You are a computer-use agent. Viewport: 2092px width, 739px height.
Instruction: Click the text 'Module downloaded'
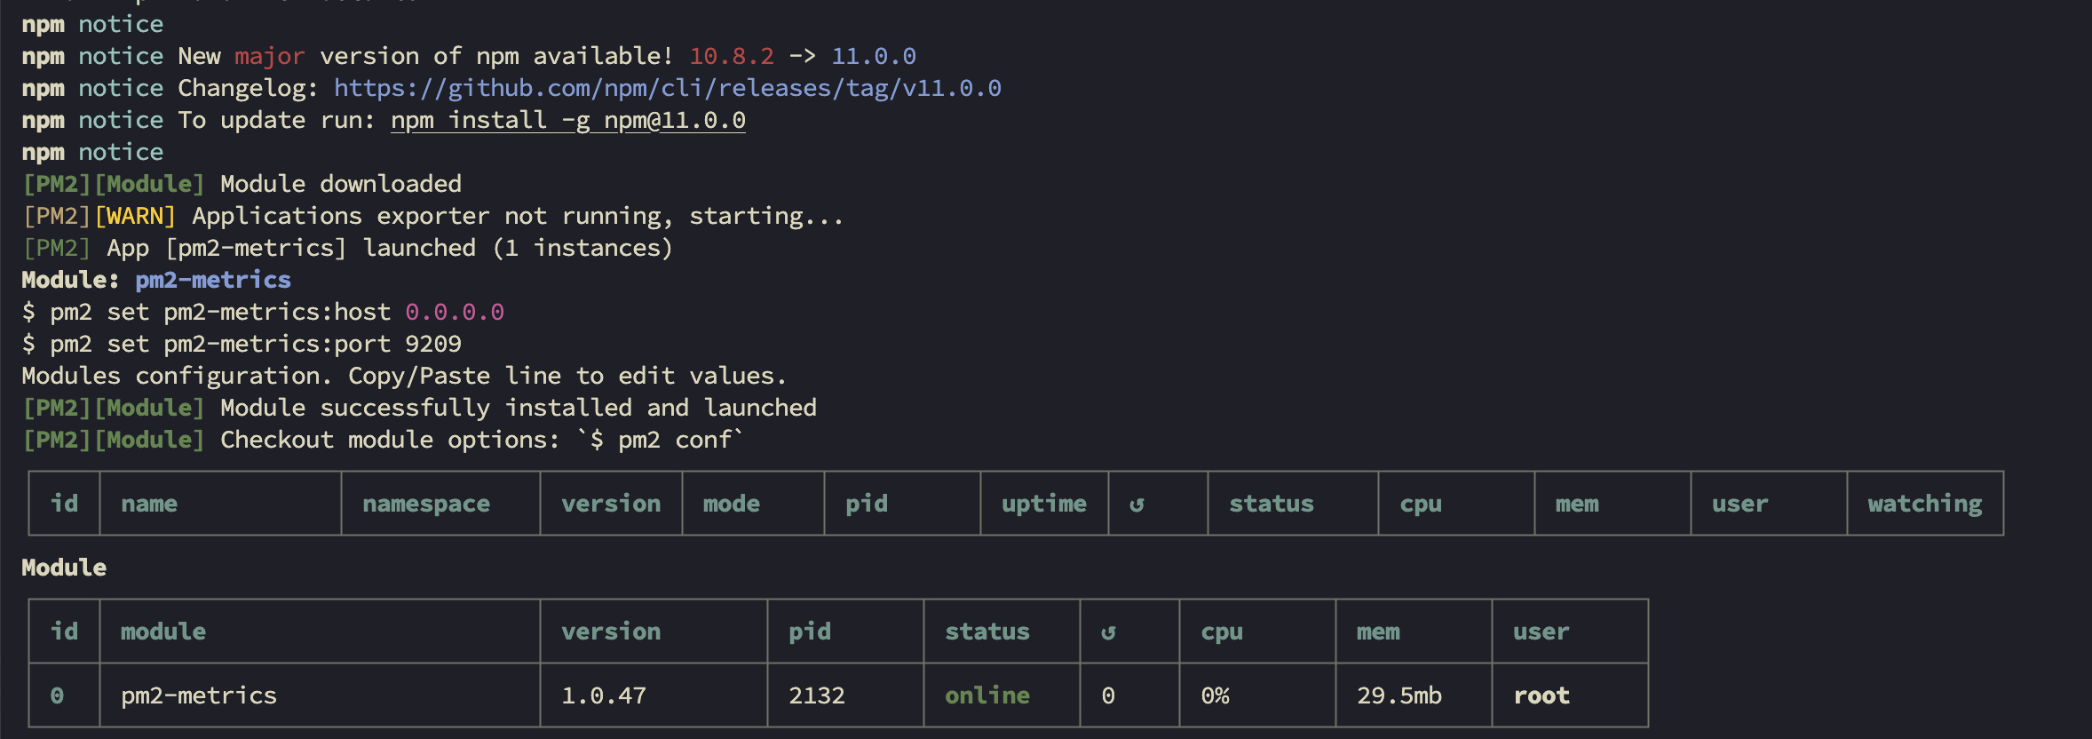click(x=341, y=184)
